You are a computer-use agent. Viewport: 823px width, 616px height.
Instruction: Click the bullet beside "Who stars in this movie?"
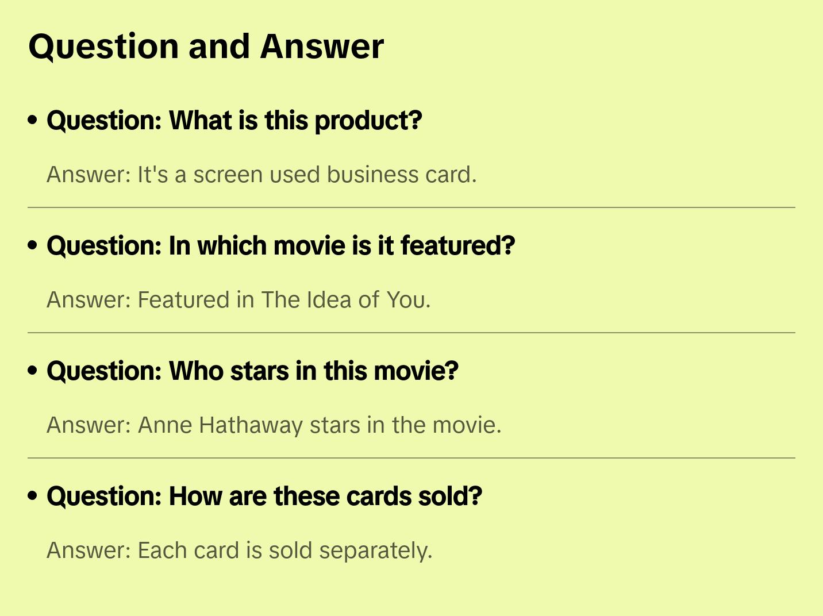(x=33, y=371)
